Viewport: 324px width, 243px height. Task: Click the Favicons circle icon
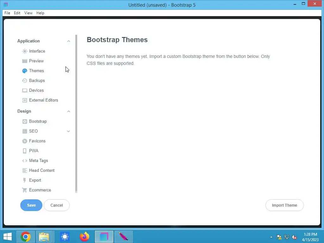click(25, 141)
